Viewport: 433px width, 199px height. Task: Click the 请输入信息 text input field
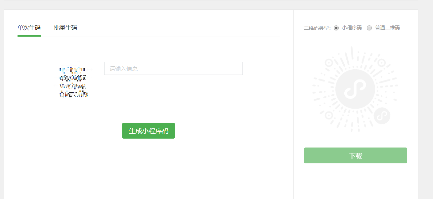tap(173, 68)
